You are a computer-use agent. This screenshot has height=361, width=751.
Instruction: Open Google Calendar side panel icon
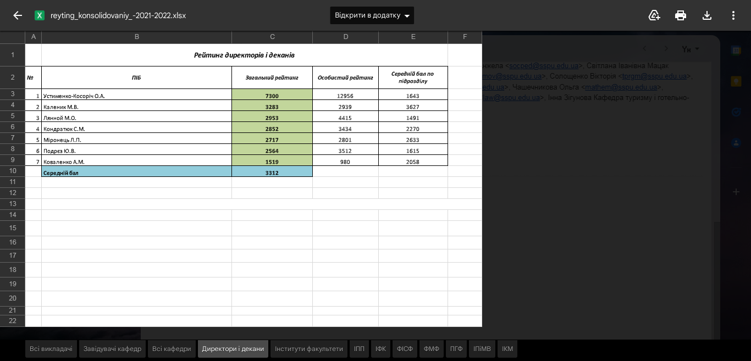coord(736,51)
